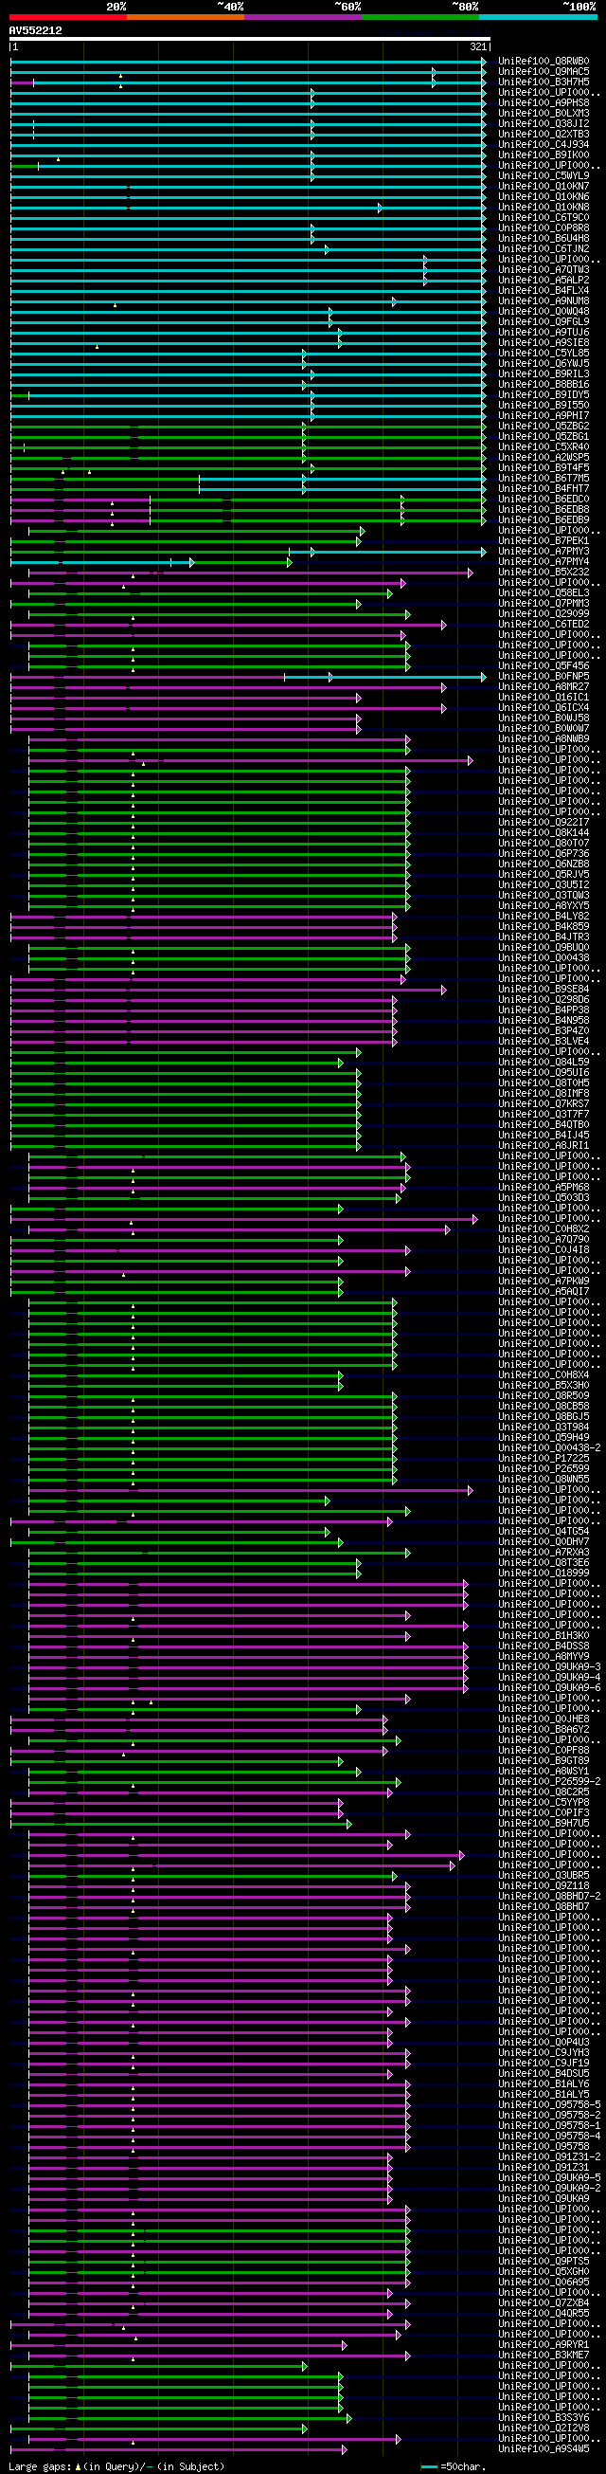Select hit label UniRef100_Q2XTB3
The width and height of the screenshot is (606, 2474).
544,135
